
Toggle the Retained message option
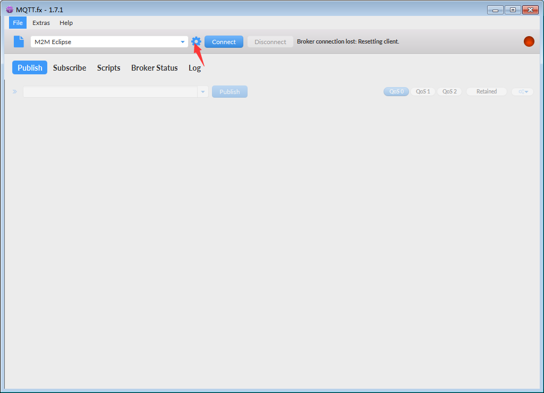pyautogui.click(x=487, y=91)
